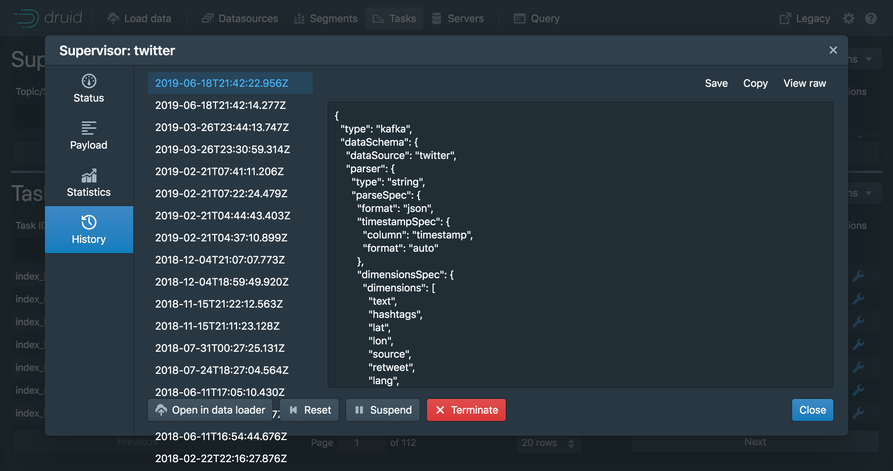Click the Status gauge icon
The width and height of the screenshot is (893, 471).
(x=89, y=81)
